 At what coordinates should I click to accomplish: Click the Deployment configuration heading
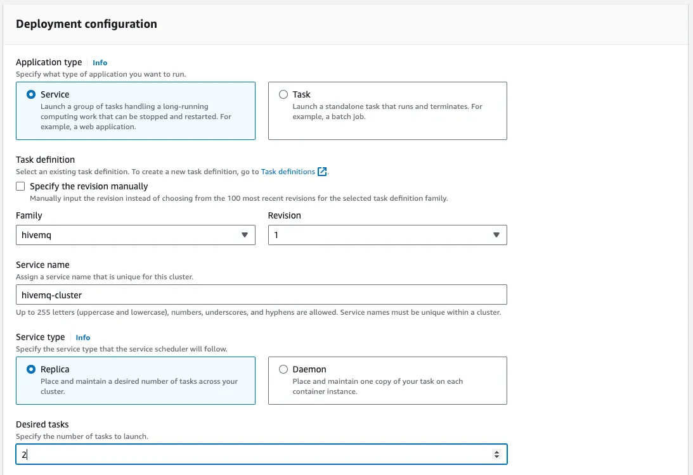tap(87, 24)
